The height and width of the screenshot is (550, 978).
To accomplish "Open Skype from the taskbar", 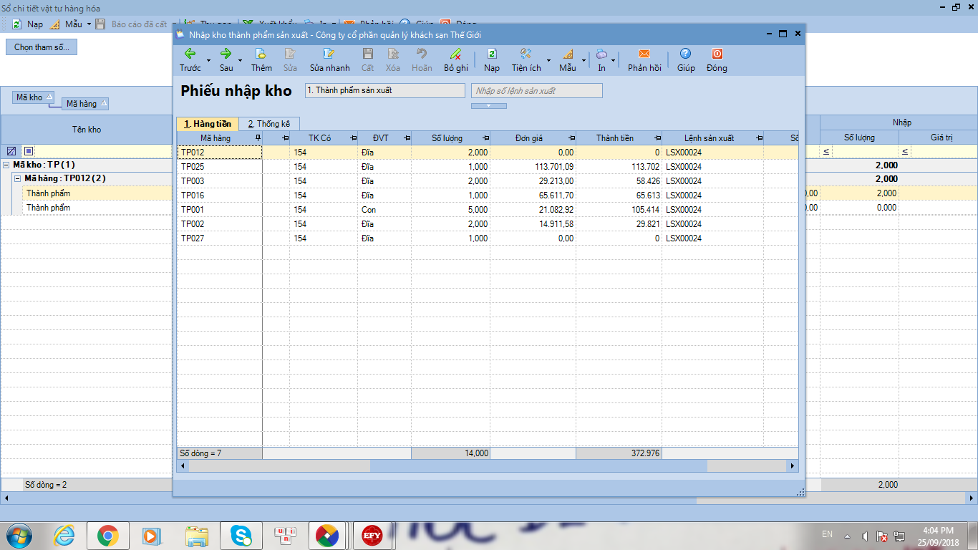I will pos(241,535).
